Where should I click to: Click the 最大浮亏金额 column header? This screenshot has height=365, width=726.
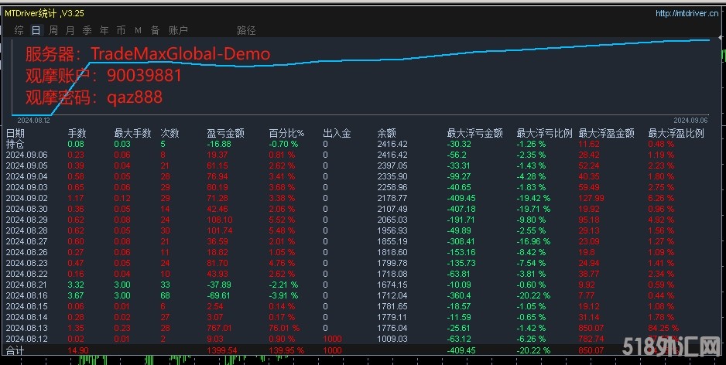(x=474, y=133)
